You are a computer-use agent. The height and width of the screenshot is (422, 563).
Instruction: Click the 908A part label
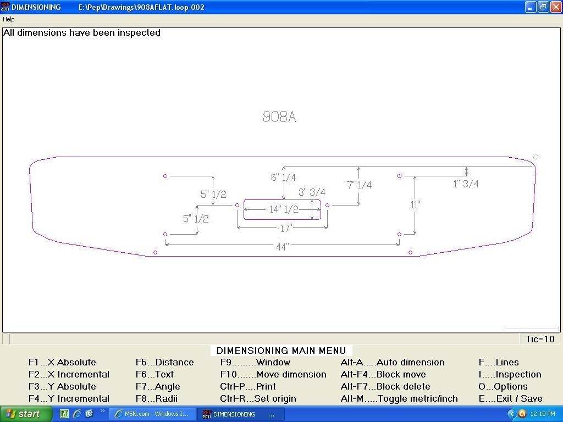click(x=279, y=116)
